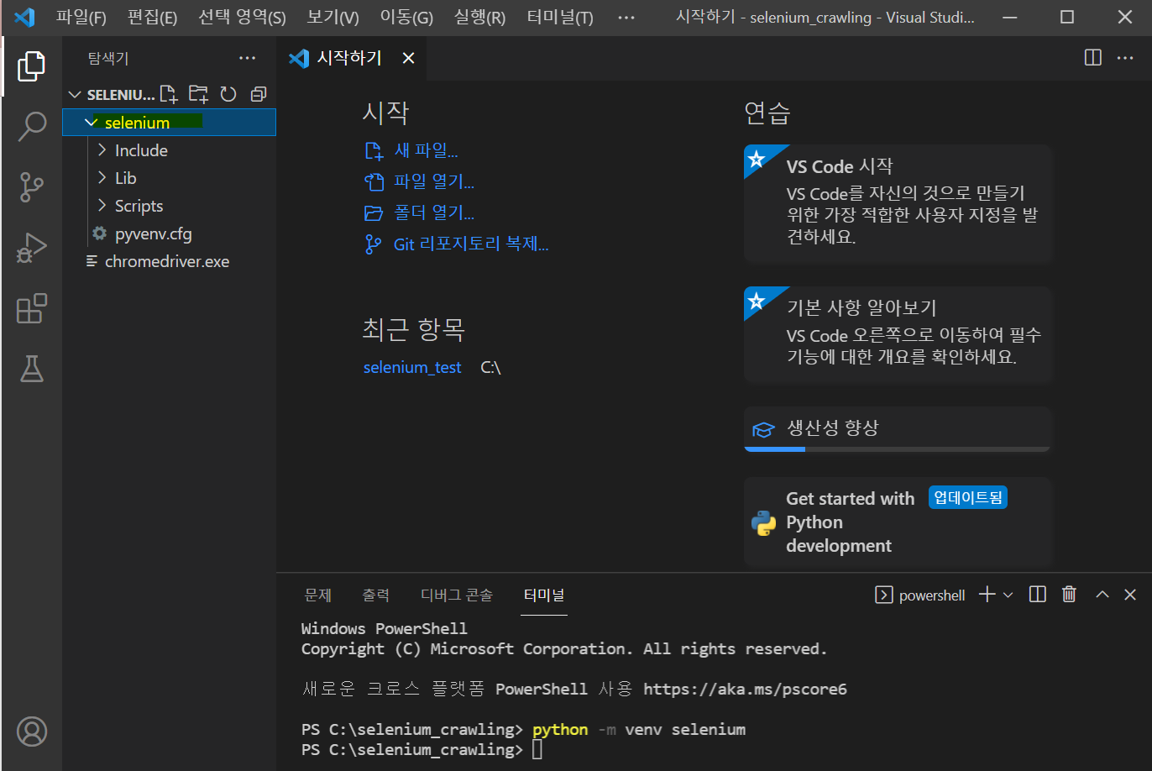Switch to the 문제 panel tab
1152x771 pixels.
(x=318, y=595)
